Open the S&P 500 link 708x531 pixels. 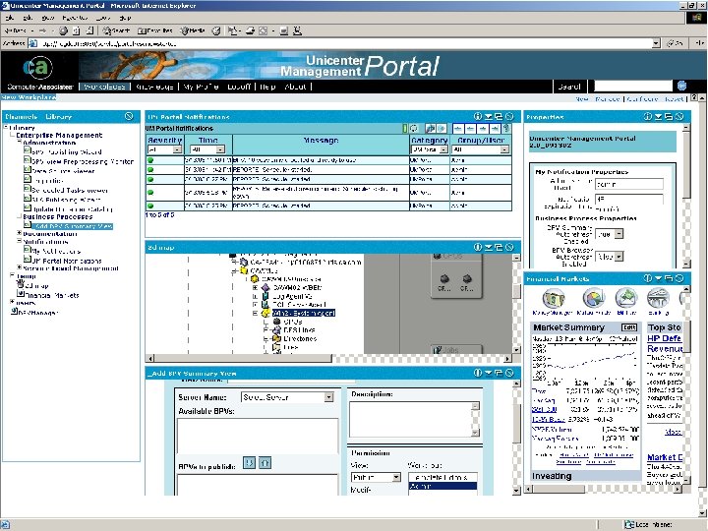pos(544,409)
